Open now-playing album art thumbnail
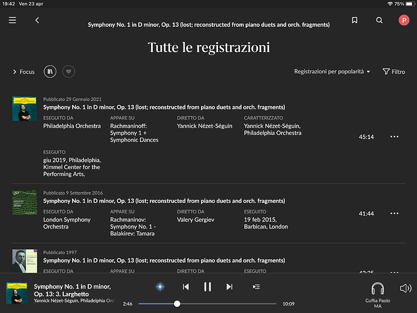The width and height of the screenshot is (417, 313). (17, 293)
